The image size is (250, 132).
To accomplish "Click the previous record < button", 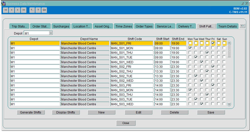I will point(12,10).
